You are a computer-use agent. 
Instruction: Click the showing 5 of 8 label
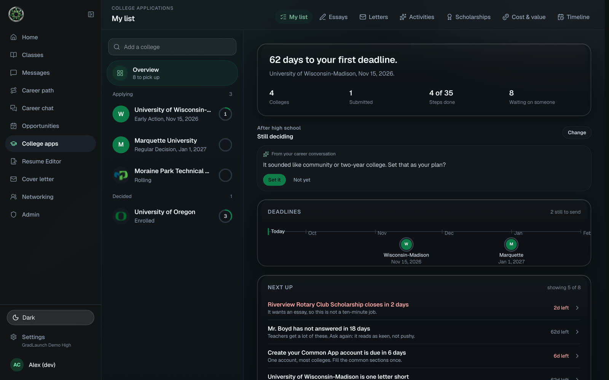564,288
